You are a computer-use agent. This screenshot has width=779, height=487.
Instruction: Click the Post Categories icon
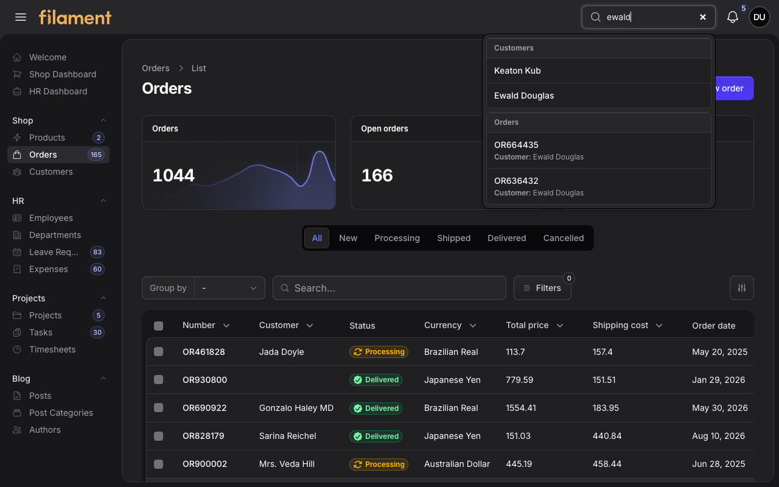pyautogui.click(x=17, y=413)
